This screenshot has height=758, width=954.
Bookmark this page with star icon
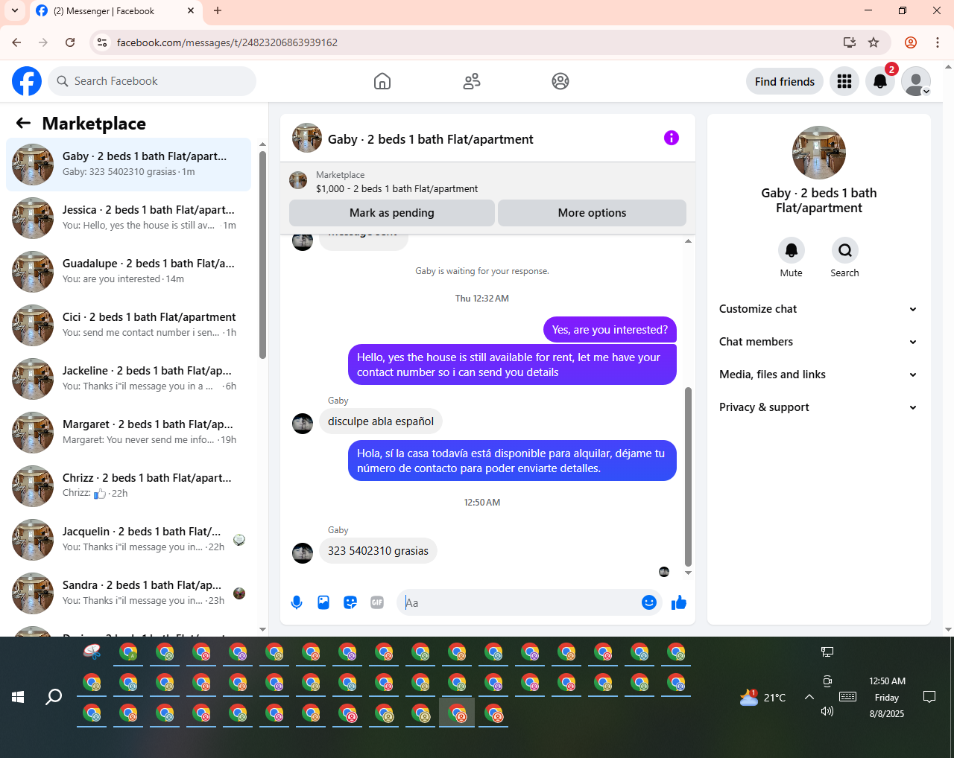pos(874,42)
